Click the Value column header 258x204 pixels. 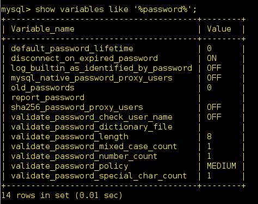(219, 29)
